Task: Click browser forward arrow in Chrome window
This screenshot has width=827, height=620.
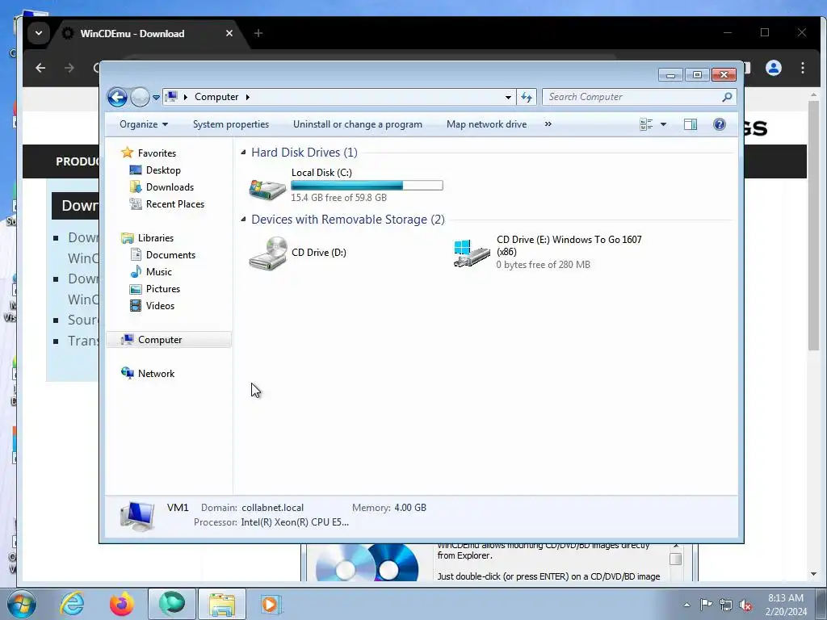Action: [x=69, y=68]
